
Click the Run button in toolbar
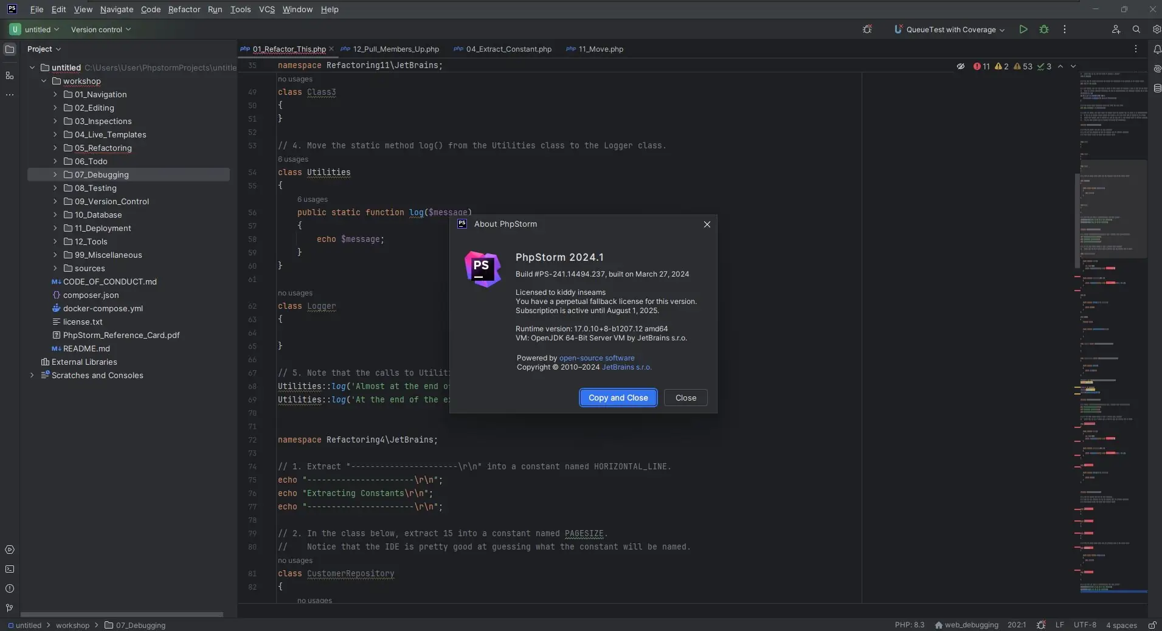[x=1023, y=29]
